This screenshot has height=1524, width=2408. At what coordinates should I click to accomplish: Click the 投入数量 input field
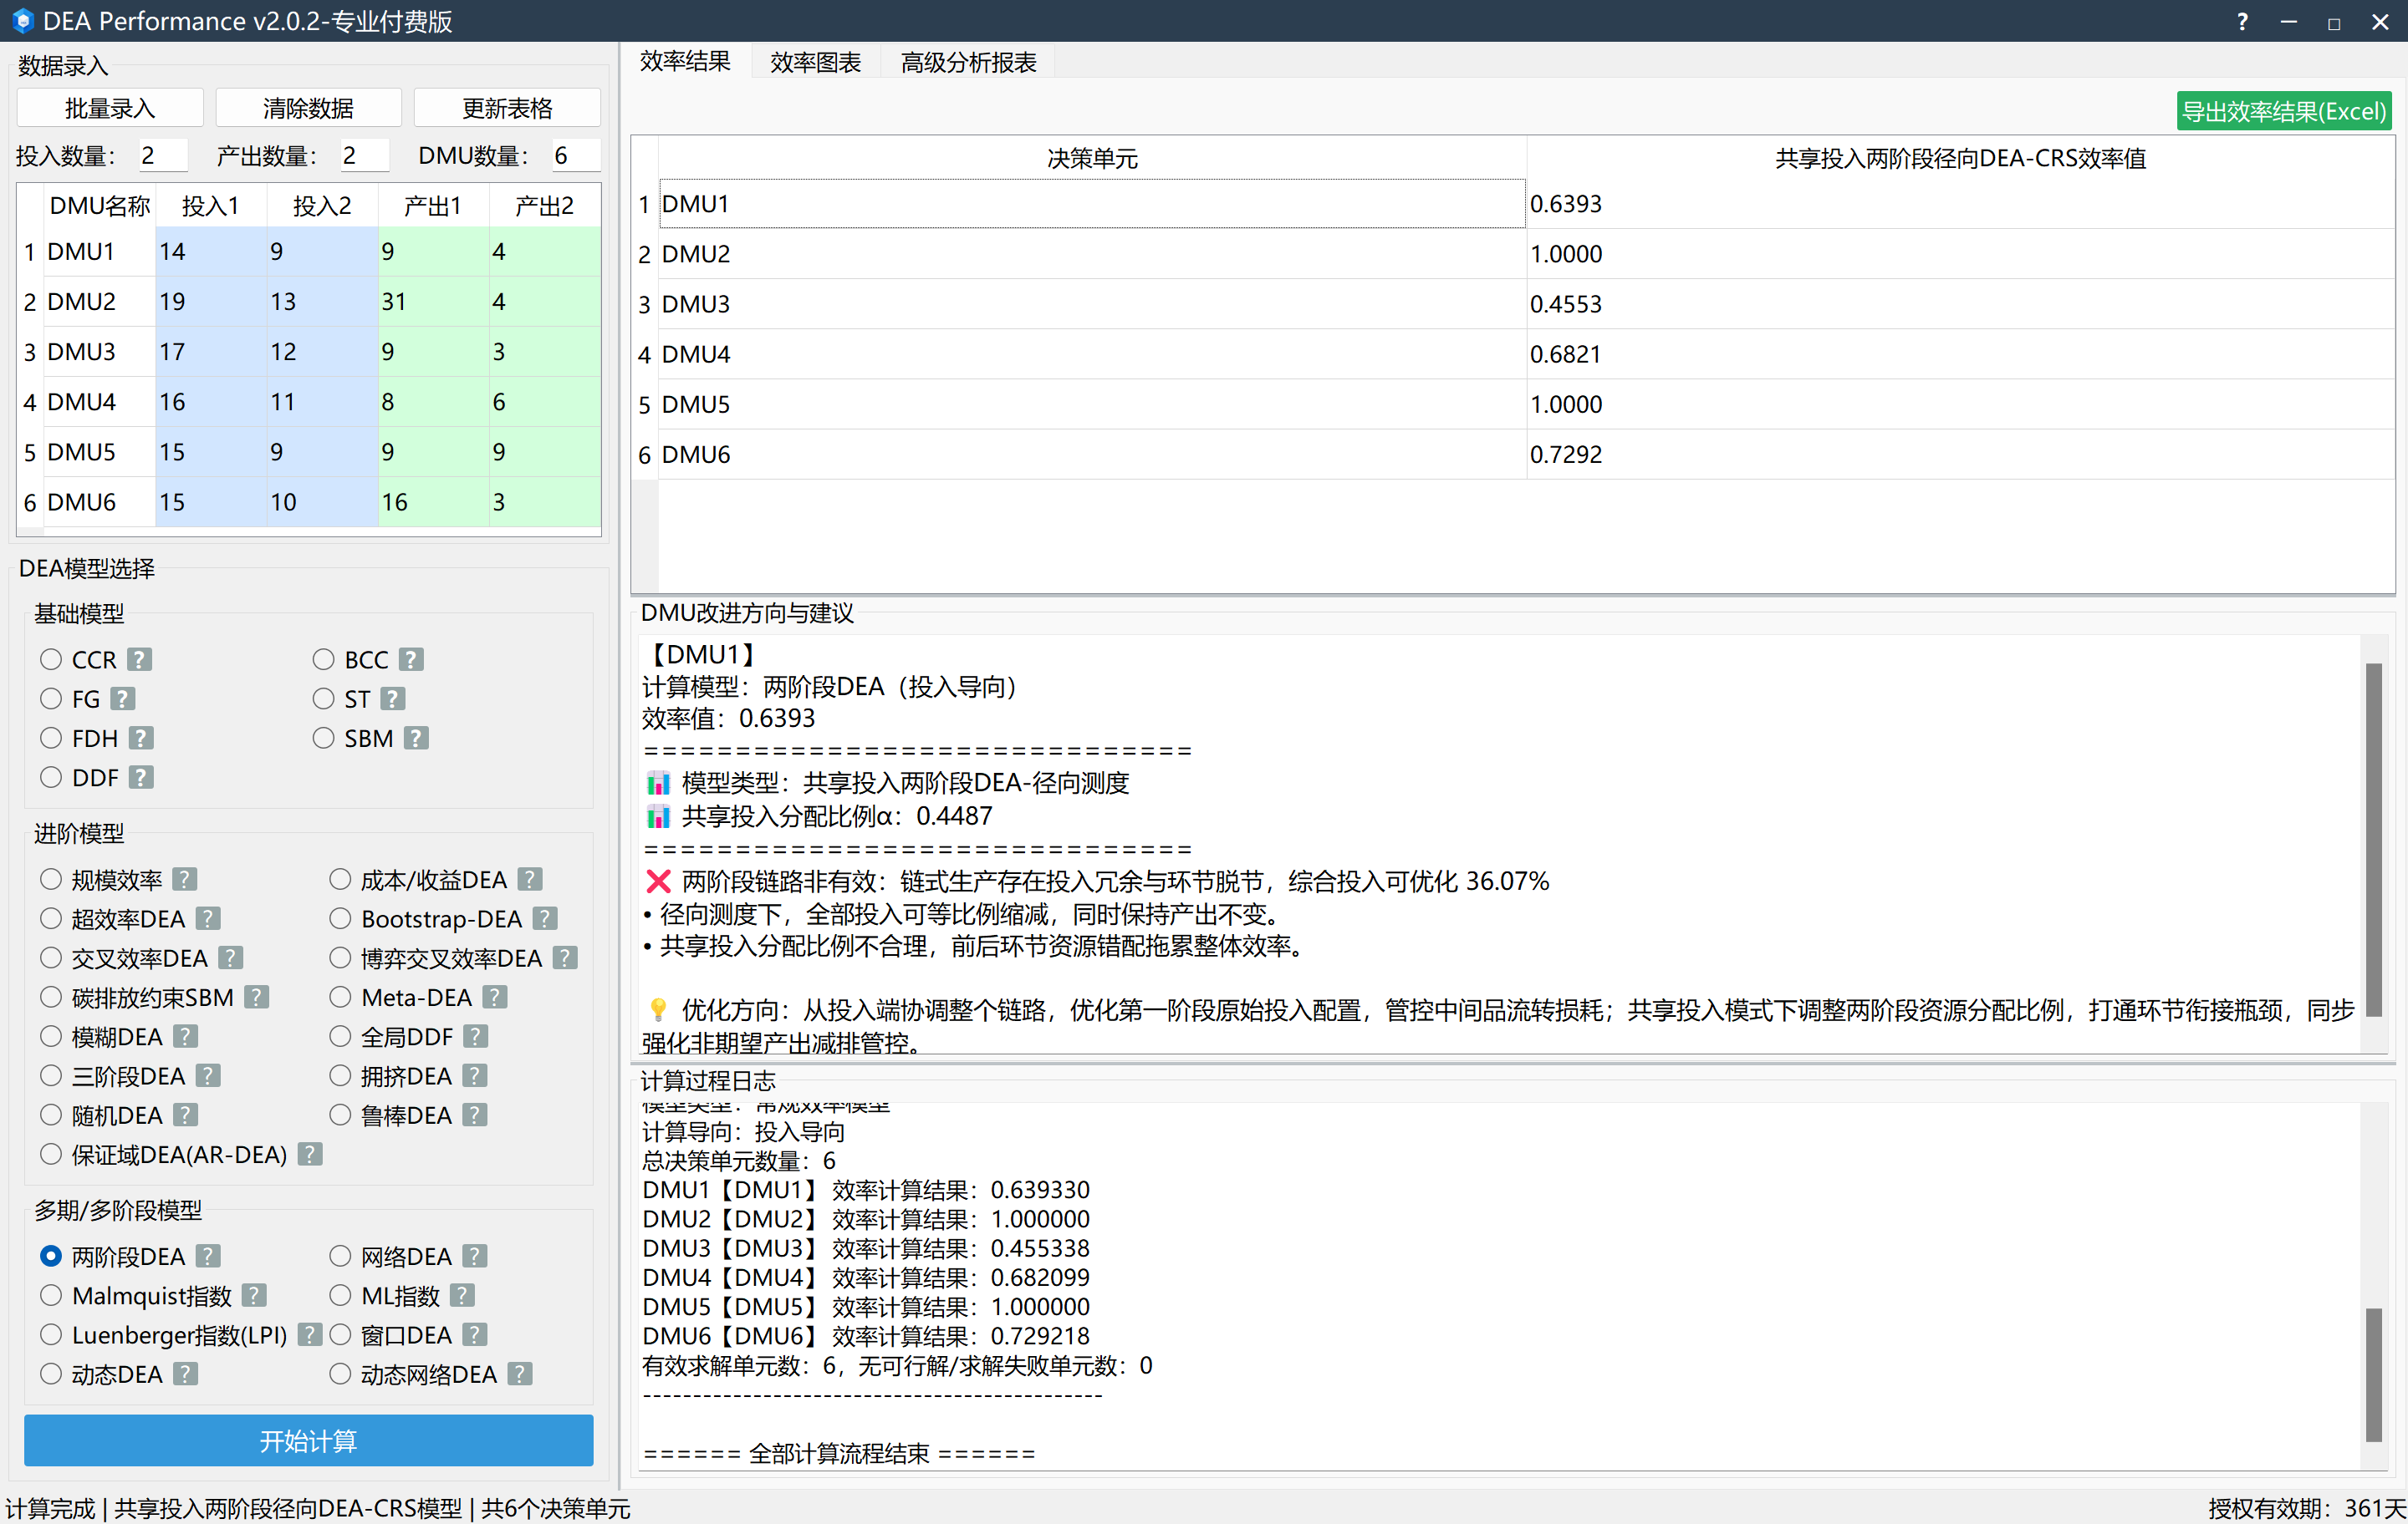(162, 155)
